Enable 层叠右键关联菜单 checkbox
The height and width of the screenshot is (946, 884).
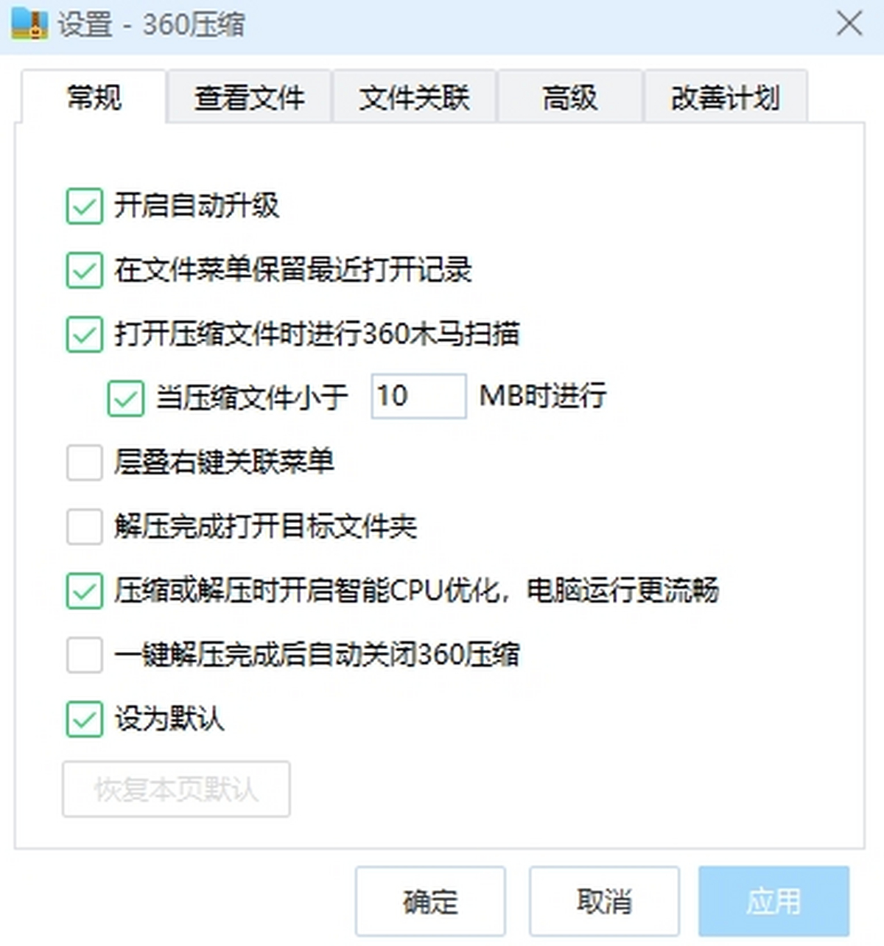(84, 462)
